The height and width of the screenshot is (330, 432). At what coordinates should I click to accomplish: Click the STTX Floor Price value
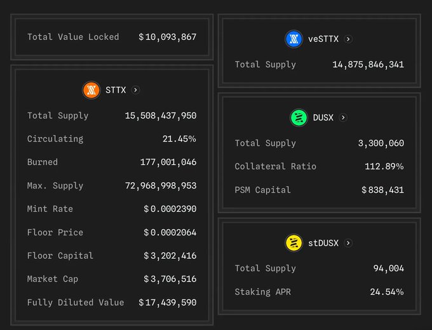point(170,232)
